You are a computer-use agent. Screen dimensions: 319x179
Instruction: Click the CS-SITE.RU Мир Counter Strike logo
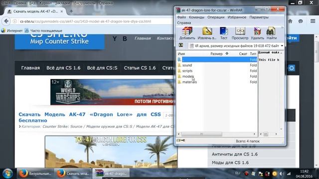click(59, 42)
